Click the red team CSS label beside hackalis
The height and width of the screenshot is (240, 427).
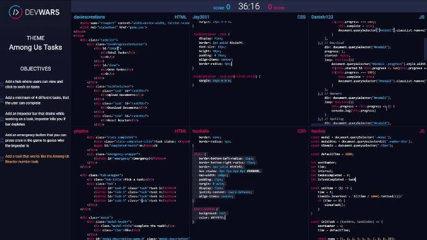pyautogui.click(x=301, y=131)
